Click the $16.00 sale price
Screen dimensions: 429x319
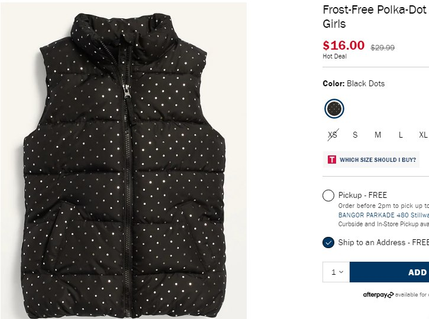pos(343,45)
